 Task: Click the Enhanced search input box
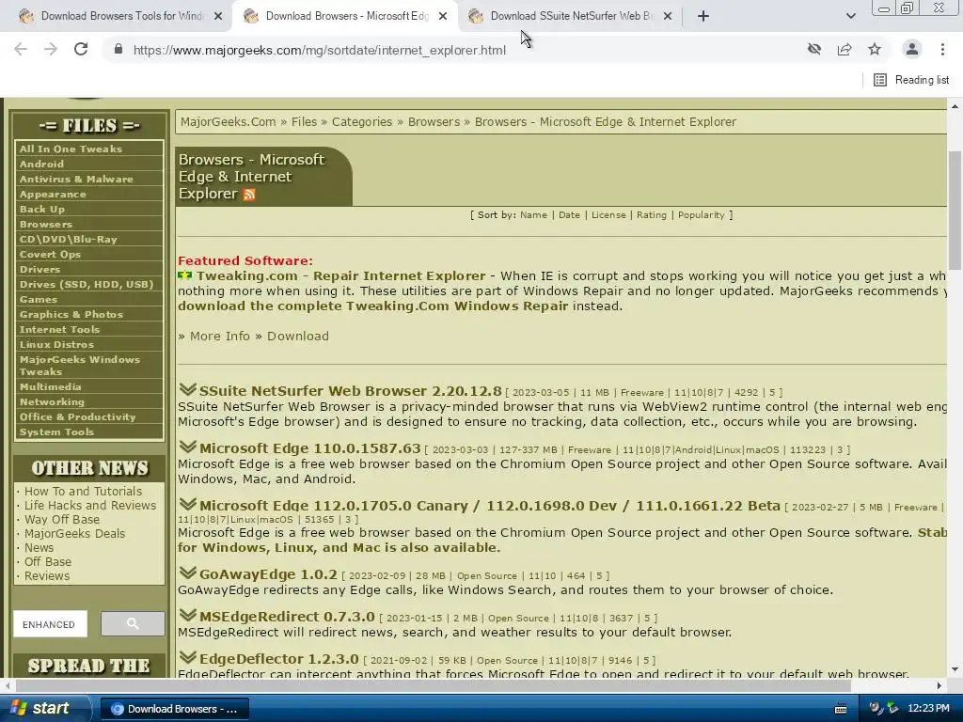point(51,624)
